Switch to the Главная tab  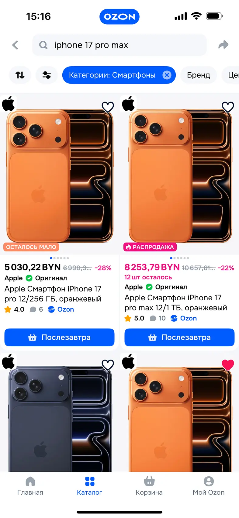[x=30, y=486]
